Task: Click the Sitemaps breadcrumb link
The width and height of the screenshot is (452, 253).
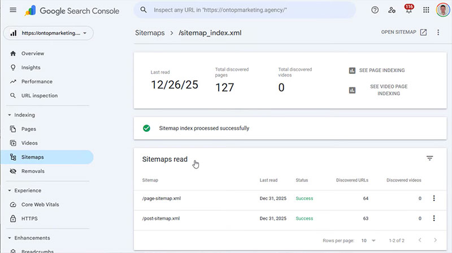Action: pyautogui.click(x=150, y=33)
